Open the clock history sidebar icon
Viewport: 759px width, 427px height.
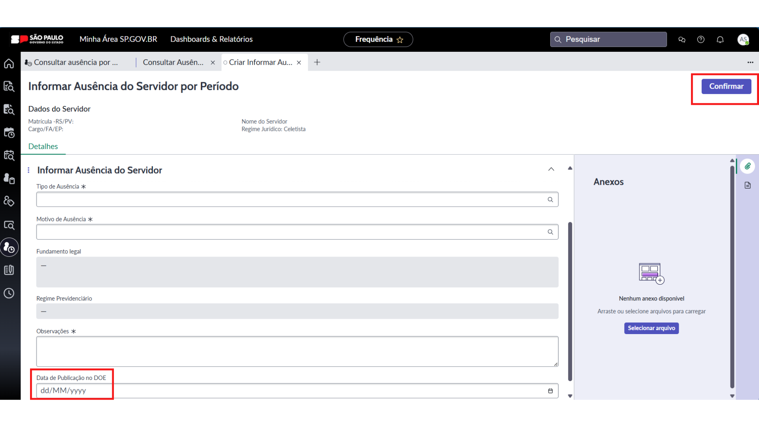pos(9,293)
